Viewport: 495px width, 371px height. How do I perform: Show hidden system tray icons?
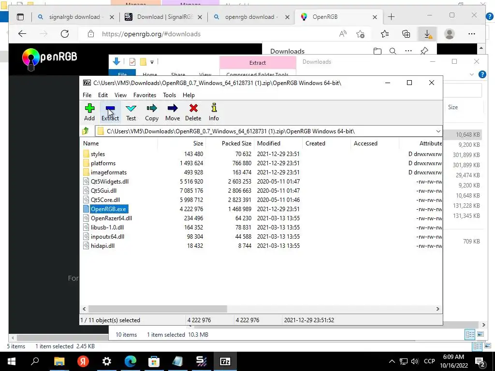click(x=392, y=361)
